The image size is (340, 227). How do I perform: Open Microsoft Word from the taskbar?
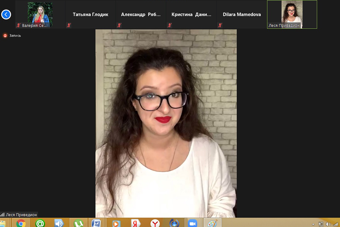point(97,223)
